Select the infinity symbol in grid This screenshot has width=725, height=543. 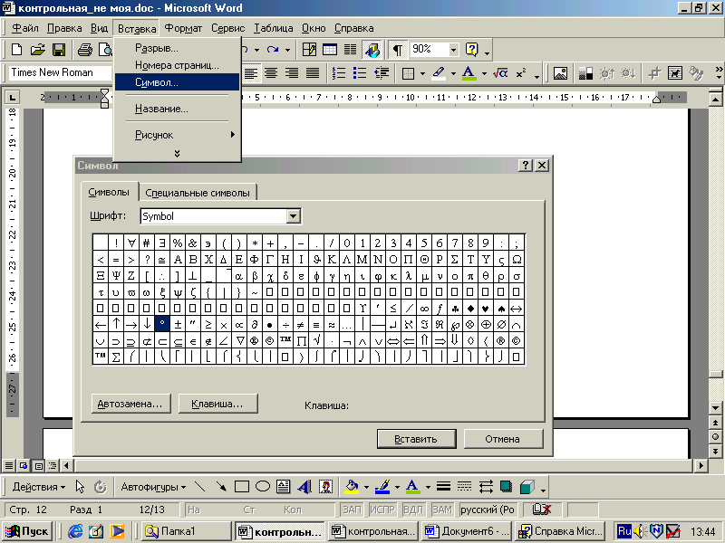click(x=424, y=308)
